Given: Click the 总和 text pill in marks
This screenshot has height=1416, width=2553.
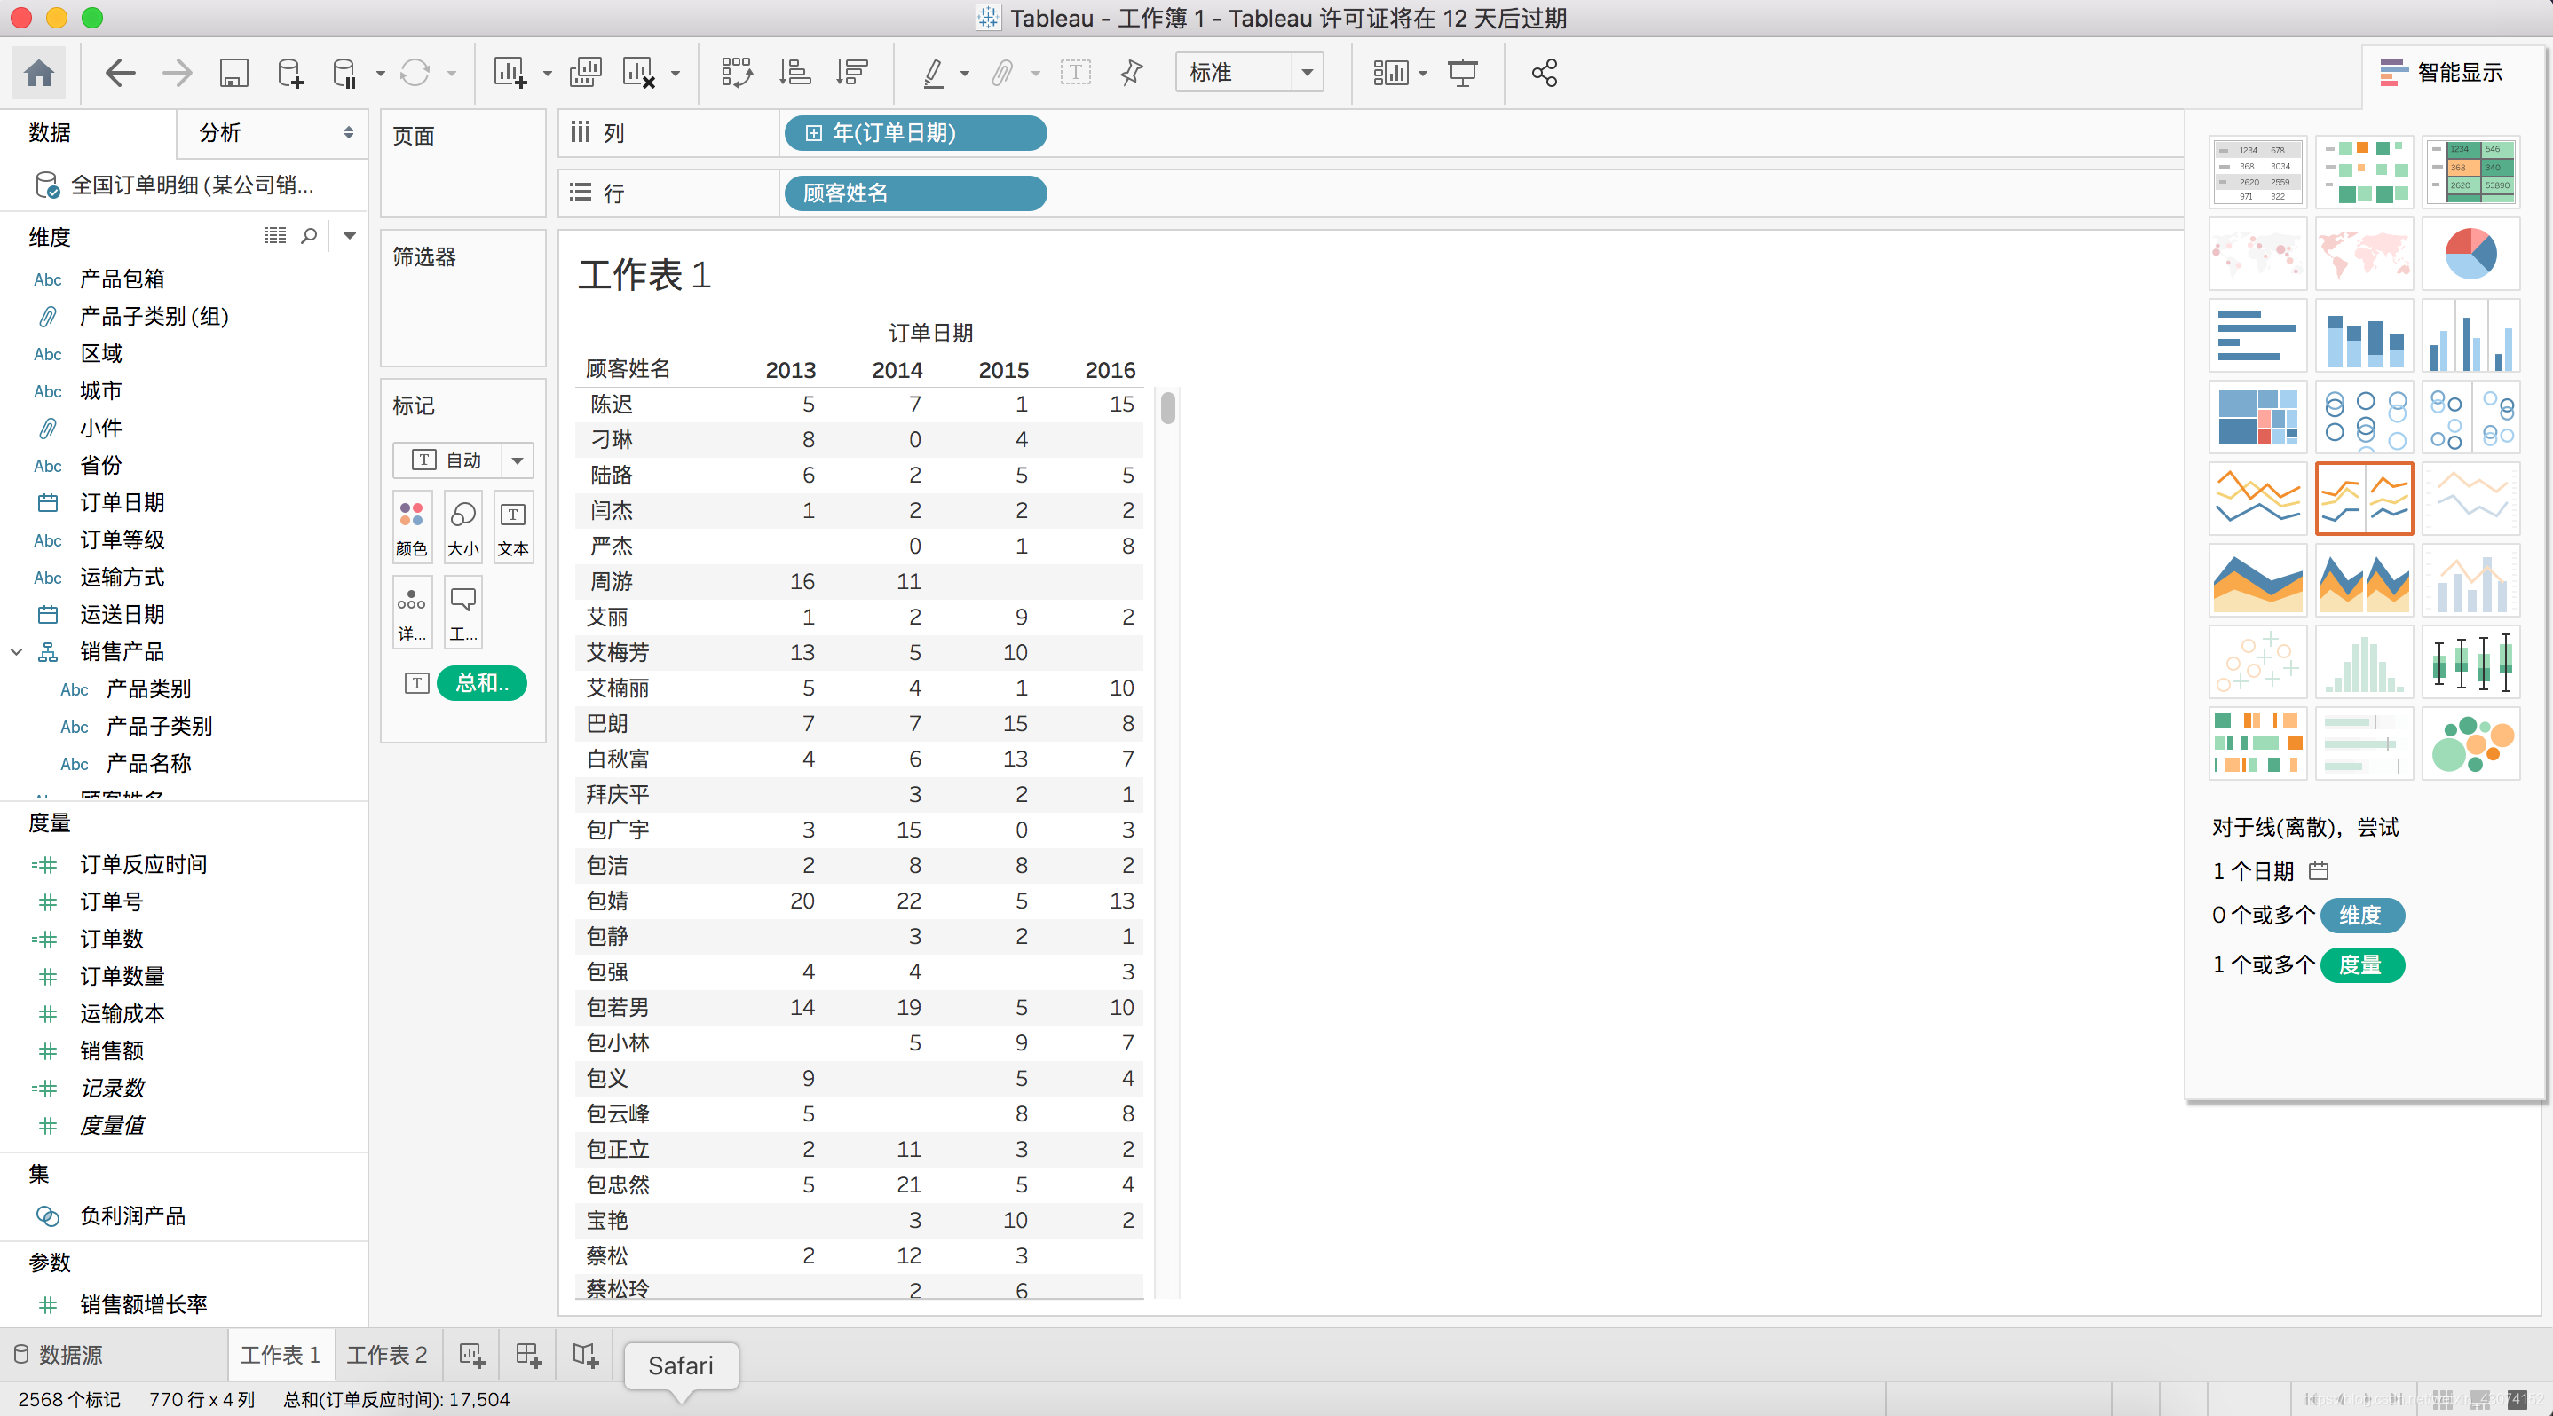Looking at the screenshot, I should coord(482,683).
